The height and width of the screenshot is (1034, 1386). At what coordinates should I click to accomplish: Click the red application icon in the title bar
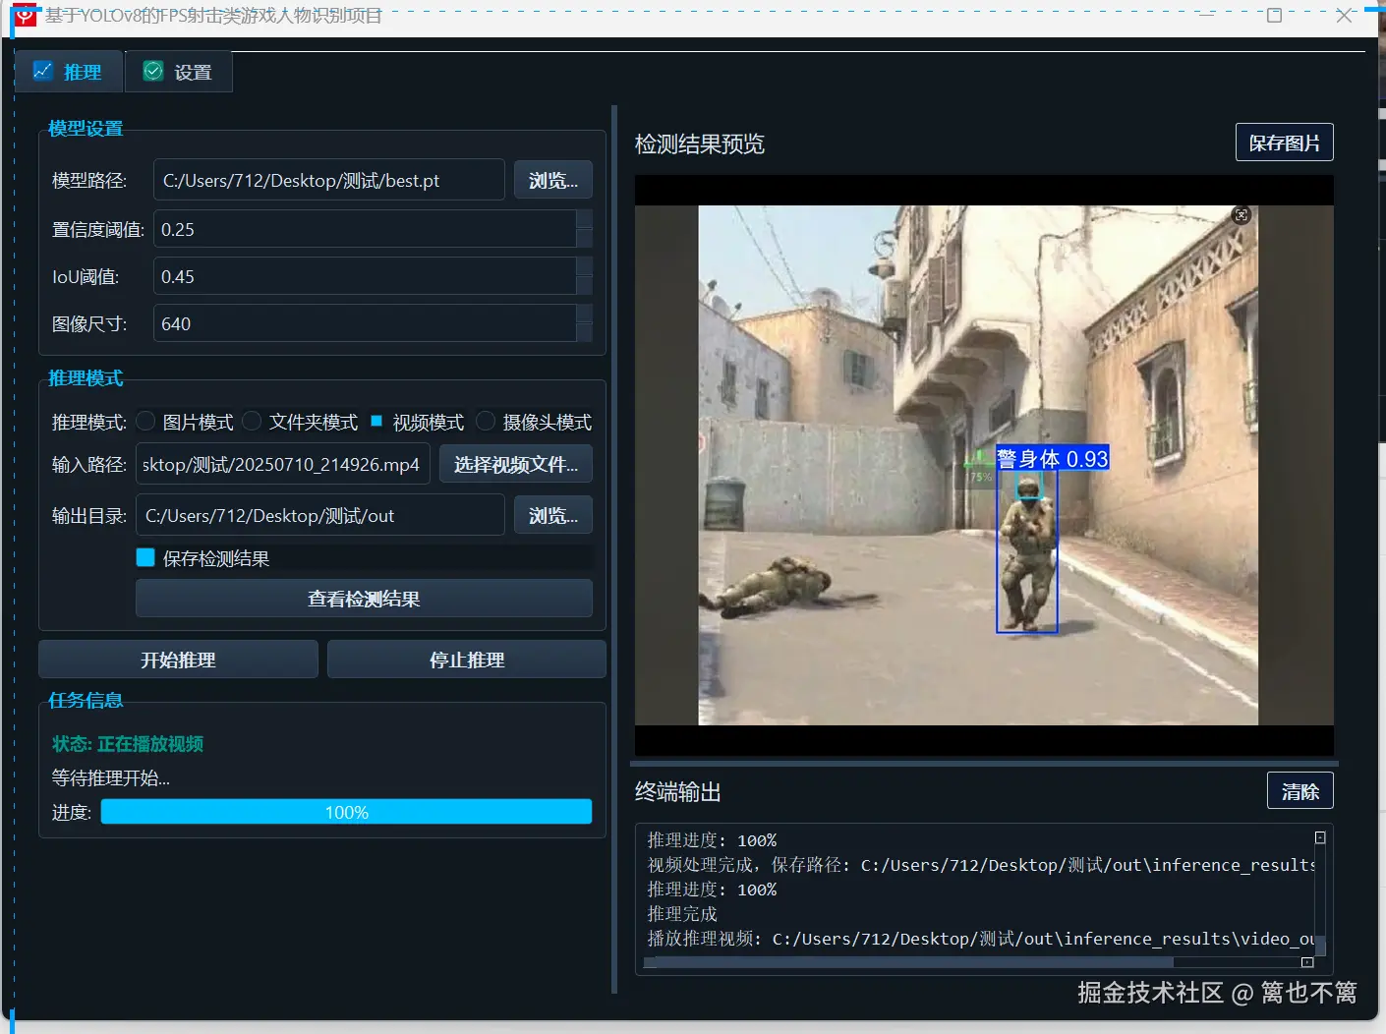click(x=25, y=16)
